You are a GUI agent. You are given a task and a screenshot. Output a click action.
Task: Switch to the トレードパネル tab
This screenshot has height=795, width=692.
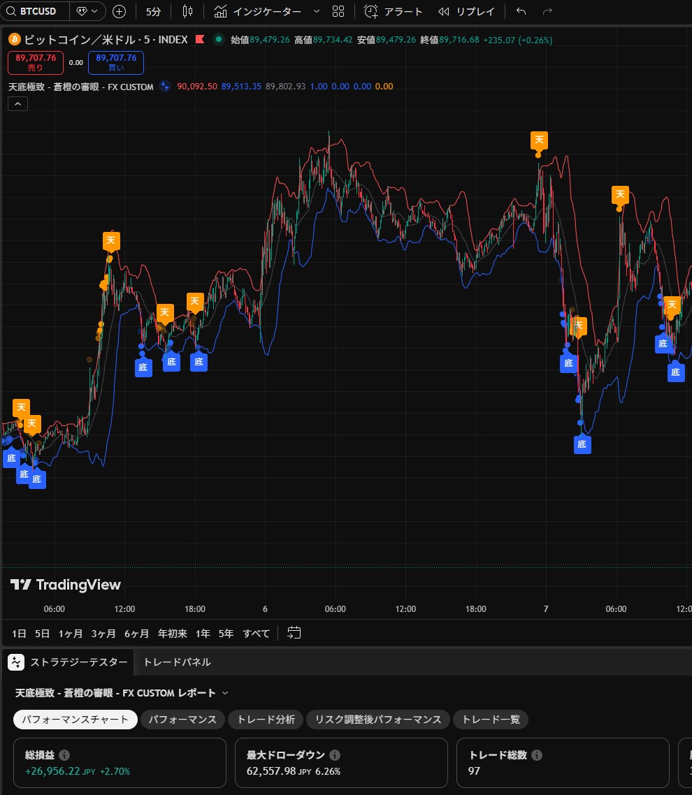pos(177,662)
